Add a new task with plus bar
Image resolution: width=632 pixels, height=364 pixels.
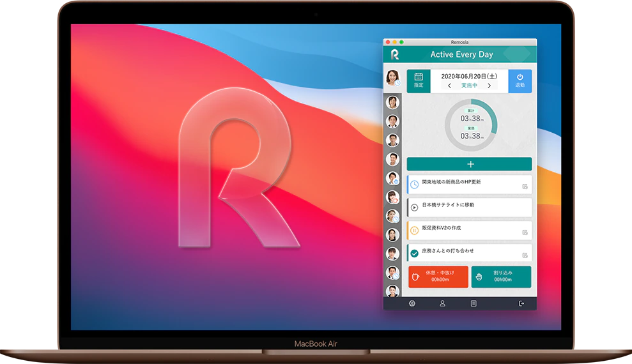click(469, 164)
